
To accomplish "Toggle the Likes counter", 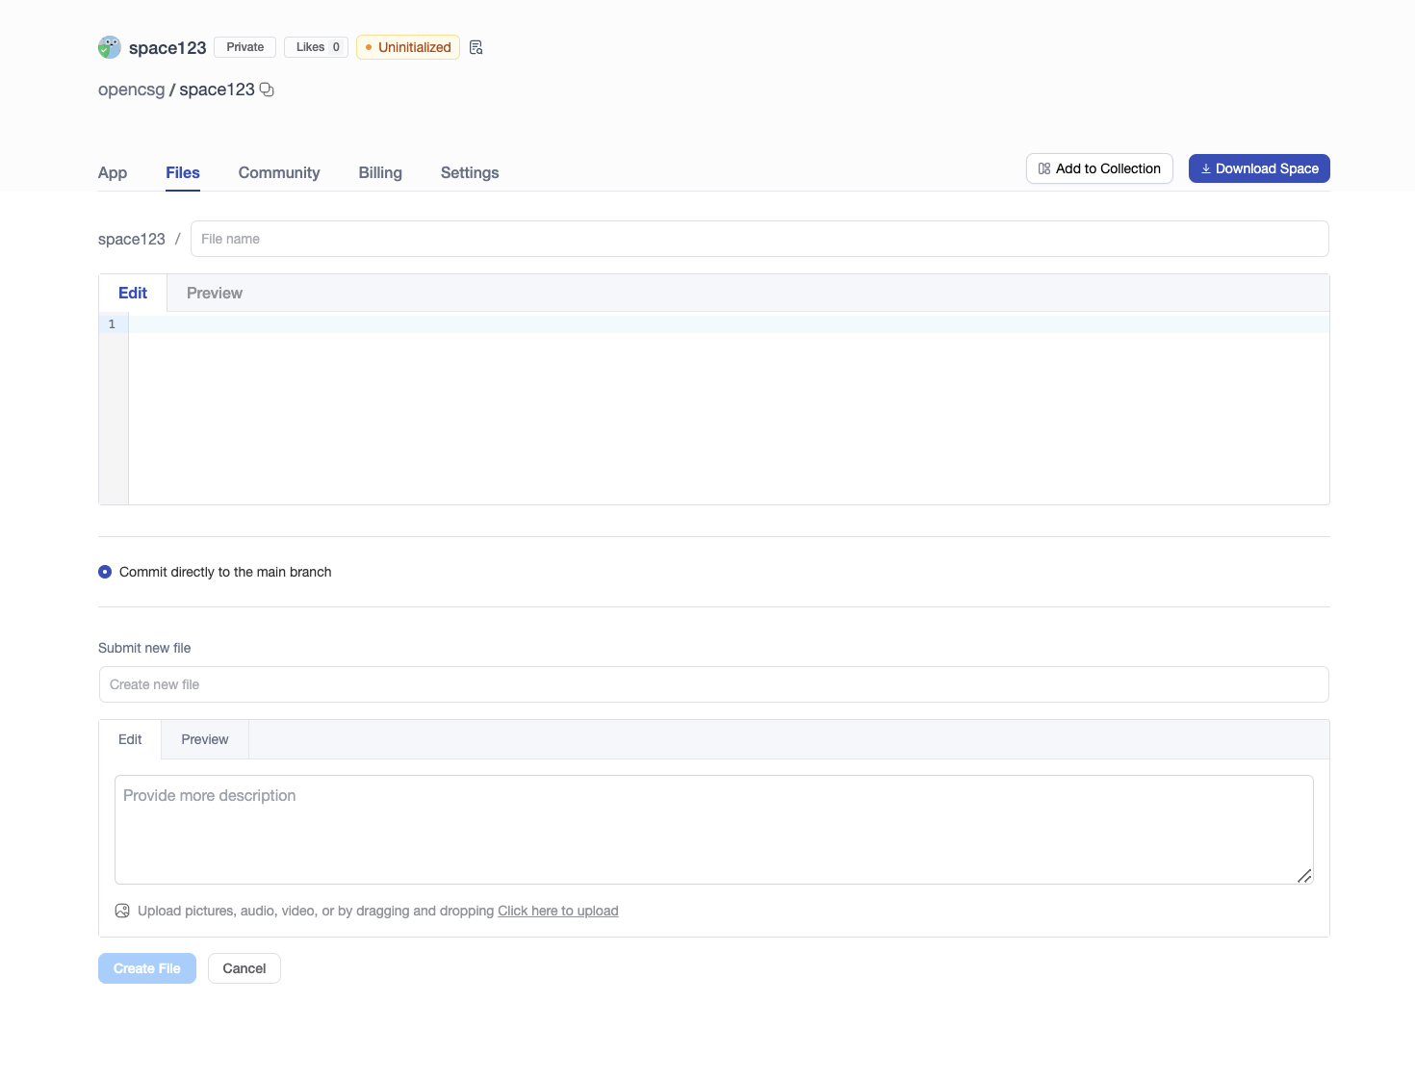I will coord(316,46).
